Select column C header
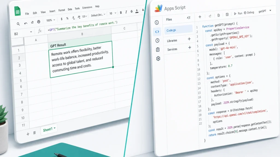The image size is (280, 157). [124, 28]
